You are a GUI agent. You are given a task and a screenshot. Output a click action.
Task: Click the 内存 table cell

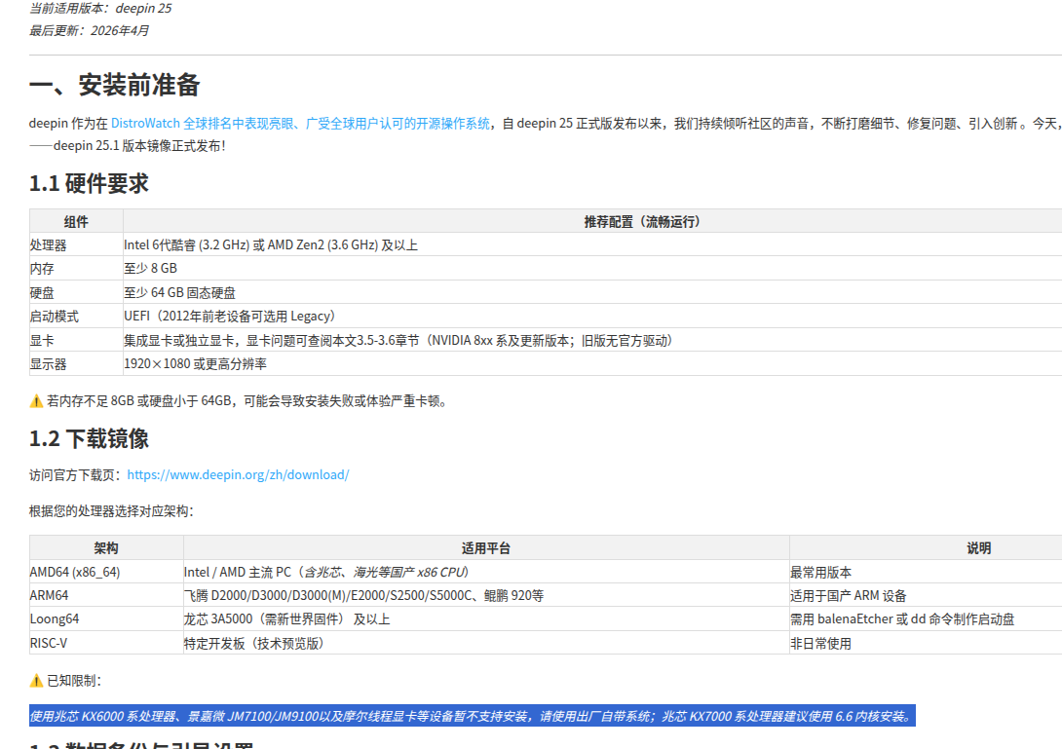pos(76,269)
